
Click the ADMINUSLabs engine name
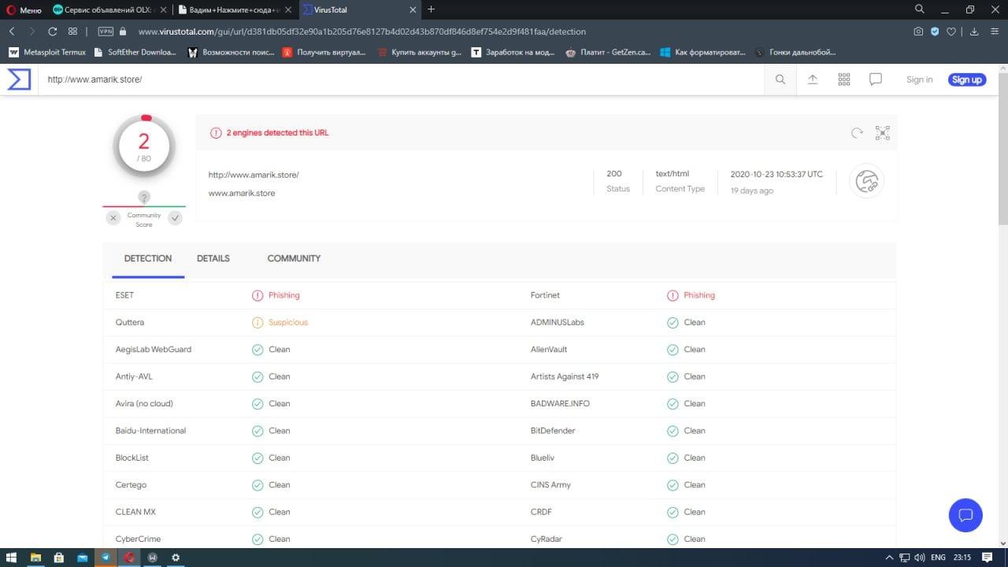pyautogui.click(x=558, y=322)
